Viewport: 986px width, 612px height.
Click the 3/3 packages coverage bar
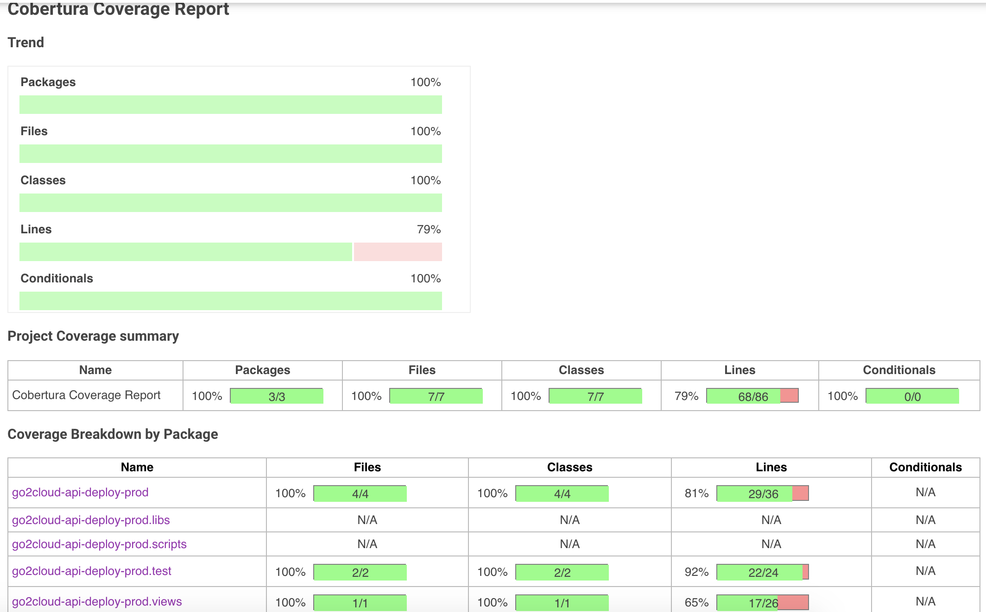pyautogui.click(x=277, y=396)
